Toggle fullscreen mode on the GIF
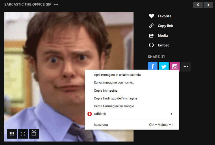215x145 pixels. pos(23,134)
